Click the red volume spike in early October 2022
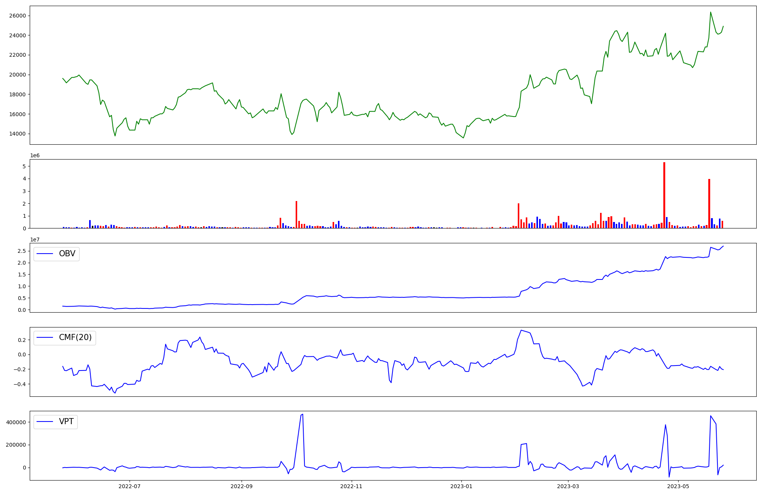The width and height of the screenshot is (762, 495). click(296, 215)
